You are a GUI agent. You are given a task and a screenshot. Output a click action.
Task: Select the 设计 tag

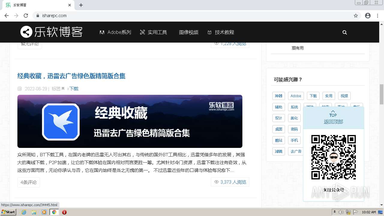point(279,118)
